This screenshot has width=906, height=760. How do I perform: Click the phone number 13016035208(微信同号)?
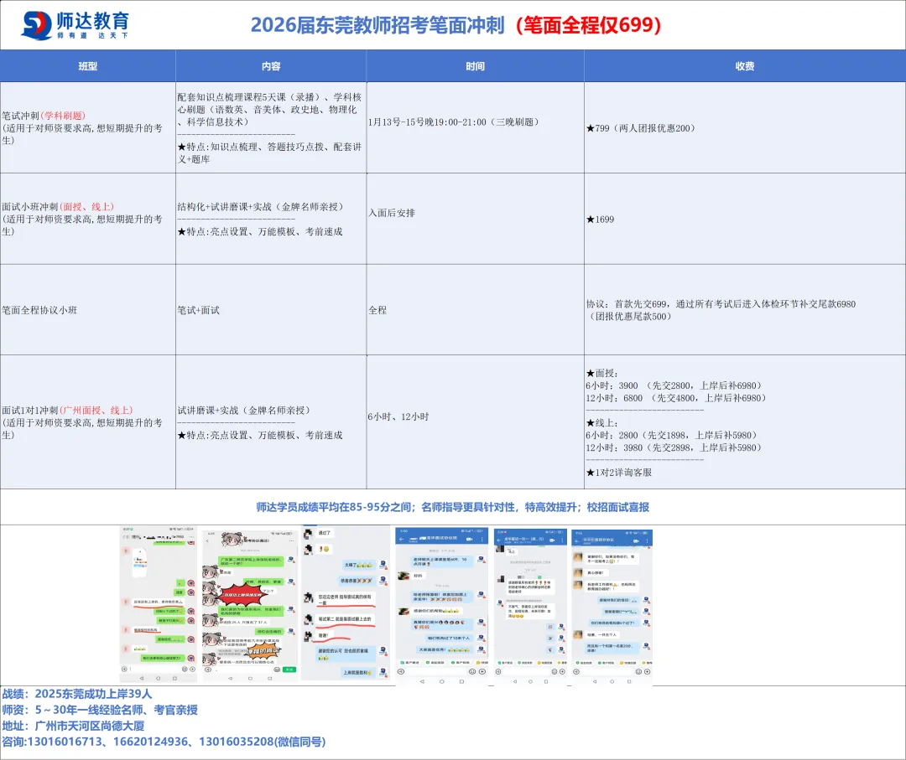[x=263, y=742]
